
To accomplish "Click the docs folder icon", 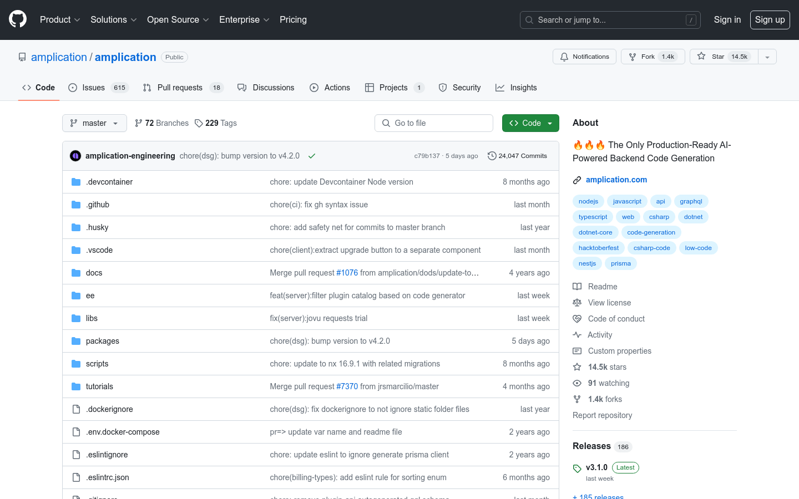I will point(76,273).
